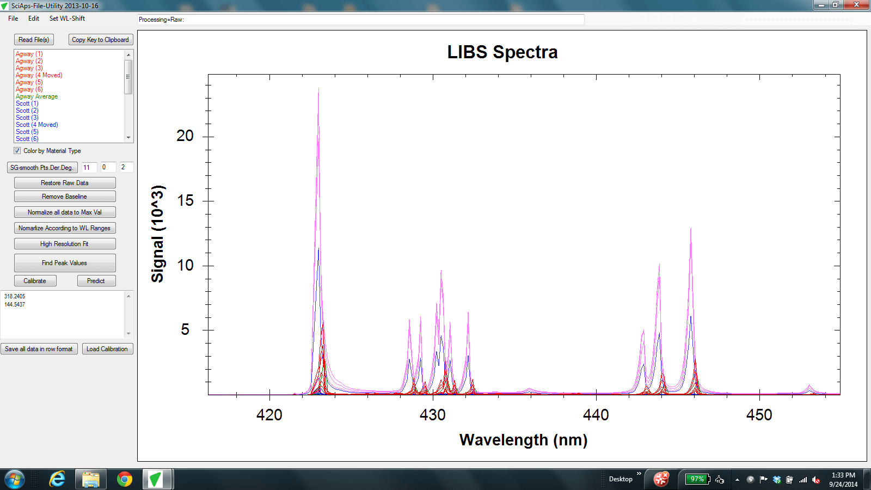Click the SciAps logo in title bar
The width and height of the screenshot is (871, 490).
click(5, 5)
